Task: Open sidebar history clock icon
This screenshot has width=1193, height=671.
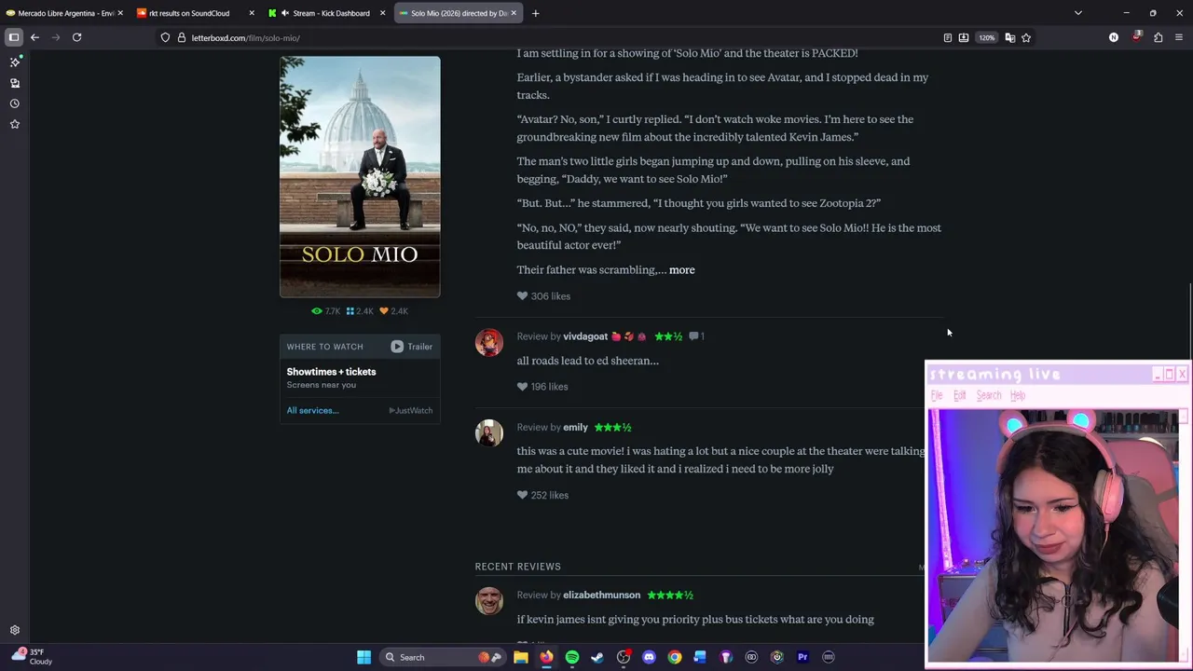Action: [15, 103]
